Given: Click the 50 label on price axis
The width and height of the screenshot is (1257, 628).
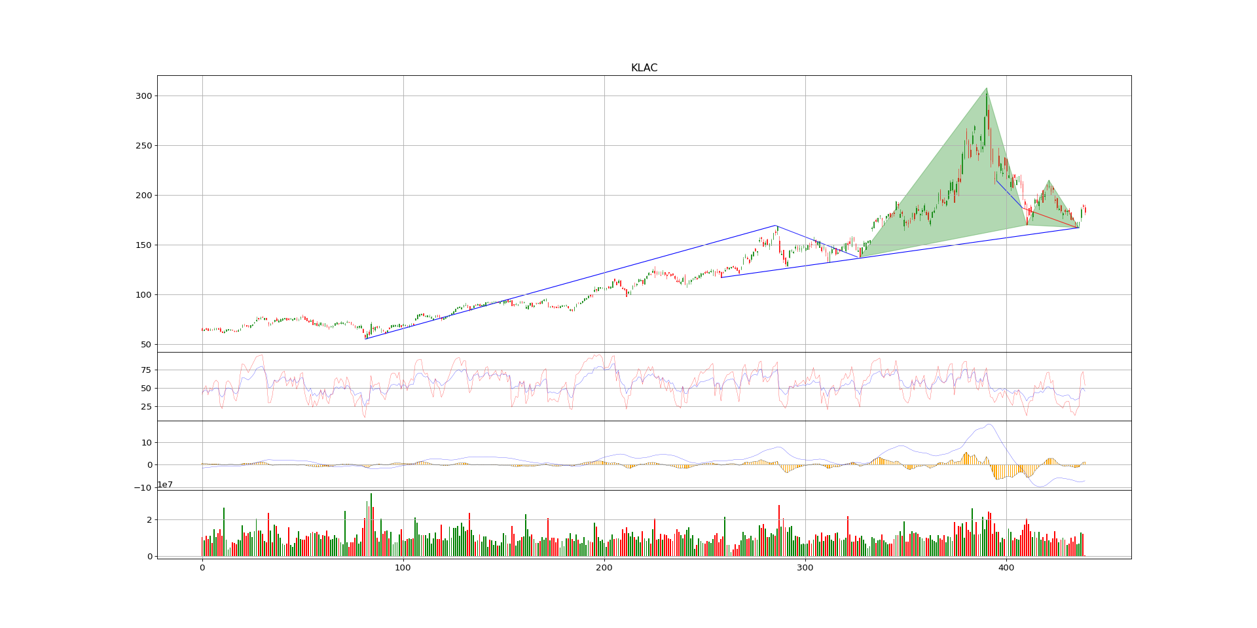Looking at the screenshot, I should [x=146, y=345].
